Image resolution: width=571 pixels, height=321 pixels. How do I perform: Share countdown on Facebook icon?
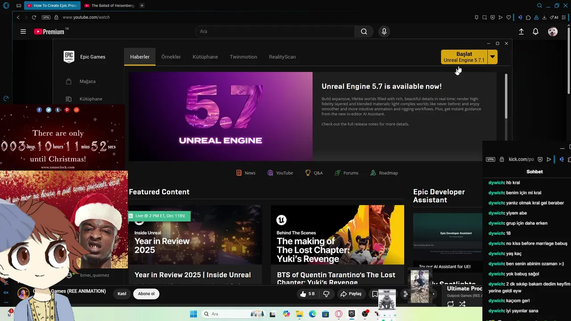tap(39, 110)
